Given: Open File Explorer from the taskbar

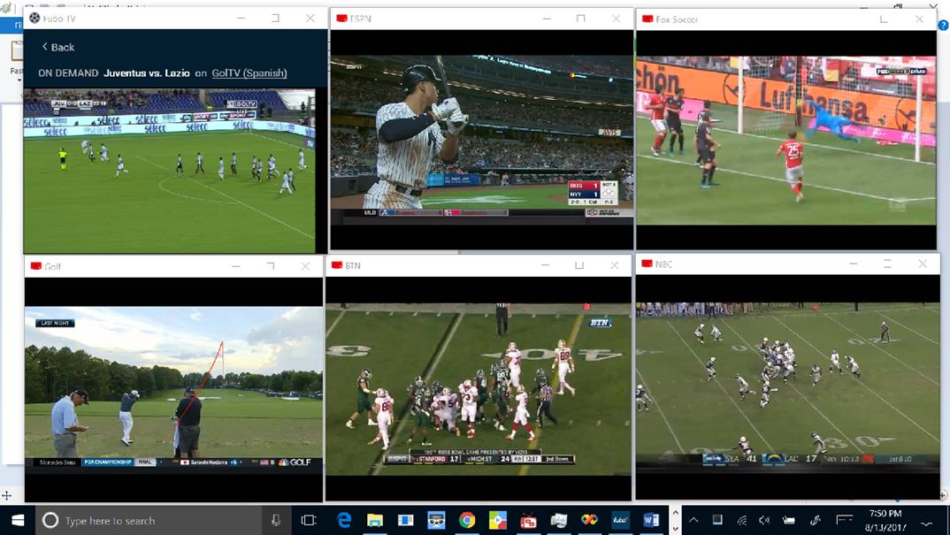Looking at the screenshot, I should pos(374,521).
